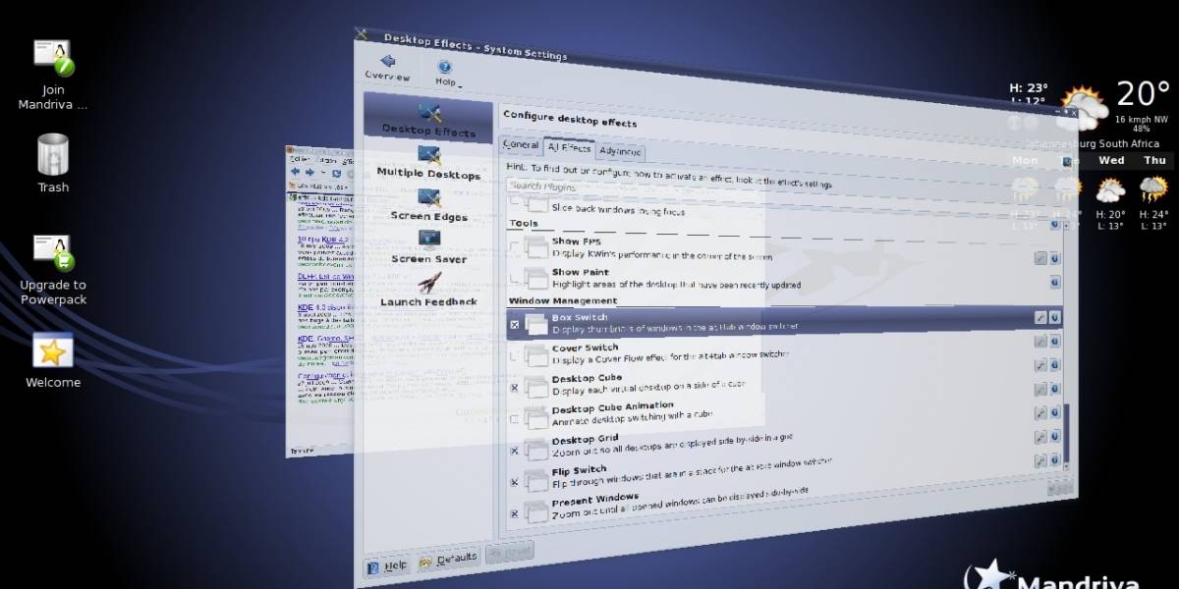The image size is (1179, 589).
Task: Disable the Present Windows effect checkbox
Action: [x=514, y=513]
